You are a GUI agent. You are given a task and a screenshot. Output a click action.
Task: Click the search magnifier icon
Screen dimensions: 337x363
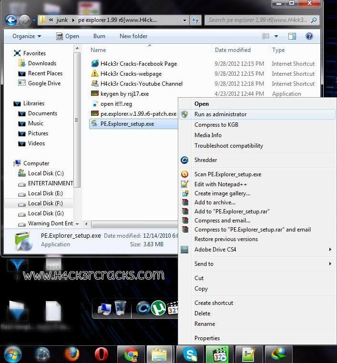(x=314, y=20)
